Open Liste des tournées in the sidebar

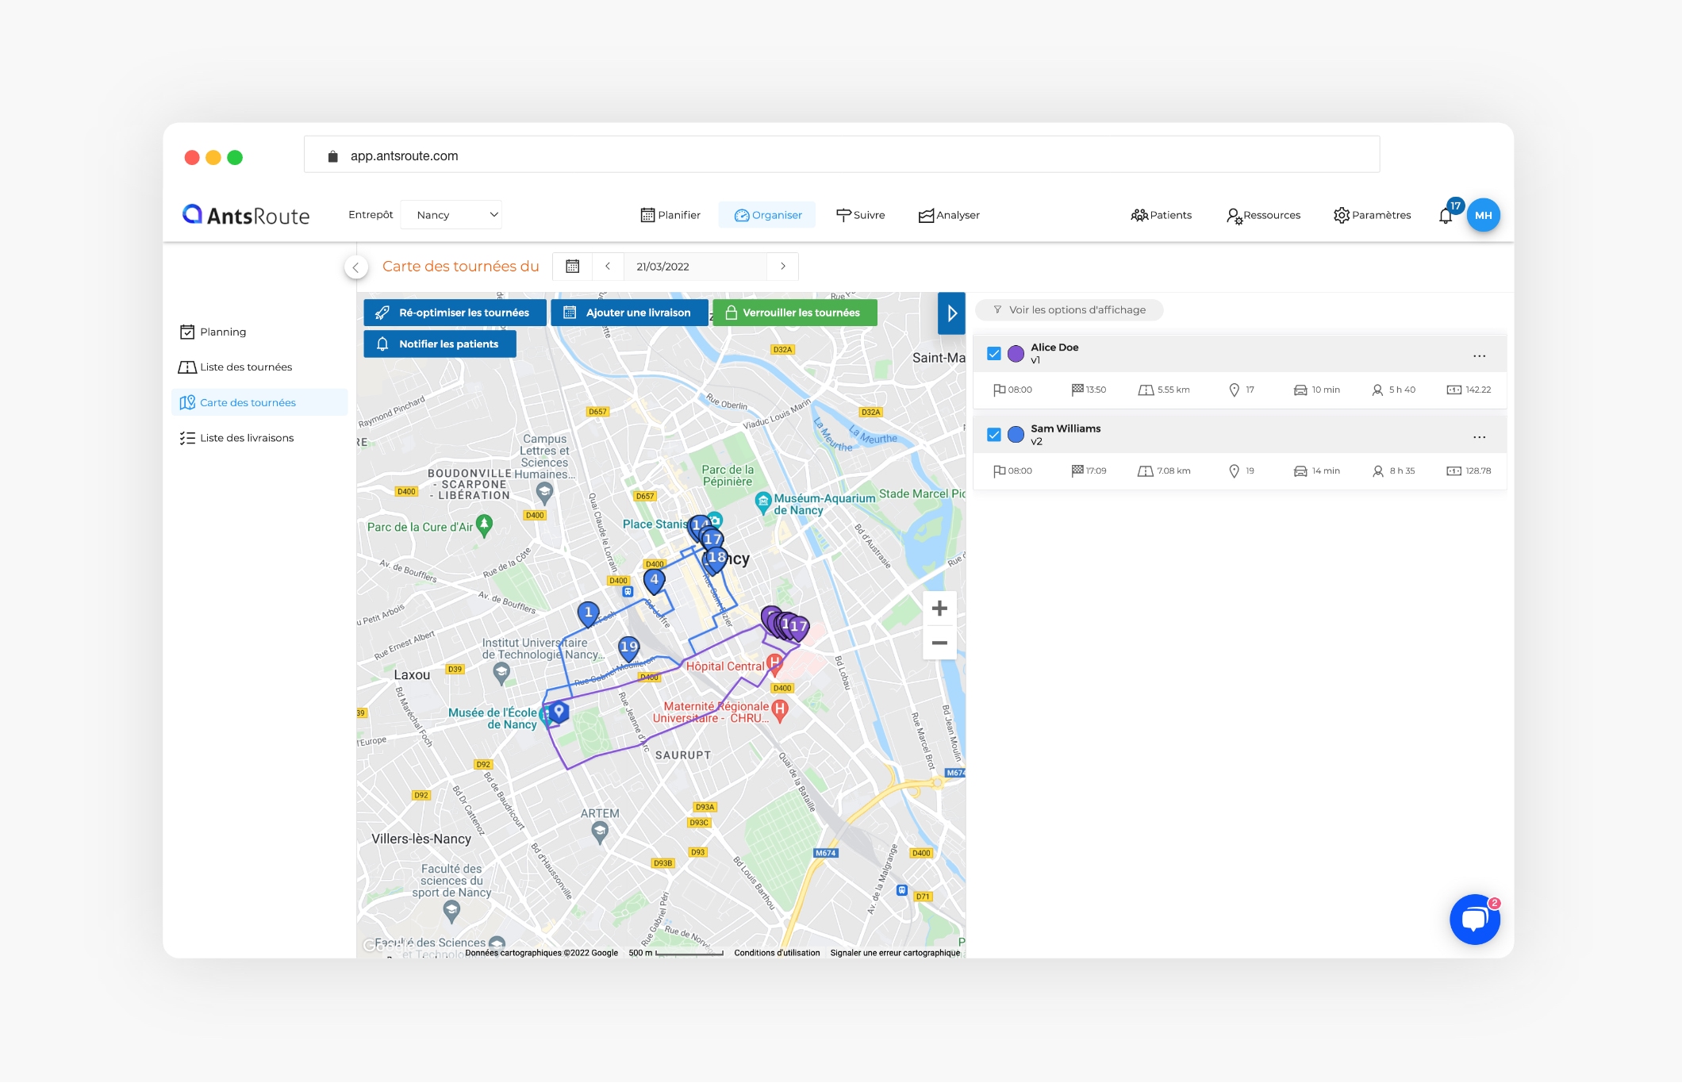click(236, 367)
